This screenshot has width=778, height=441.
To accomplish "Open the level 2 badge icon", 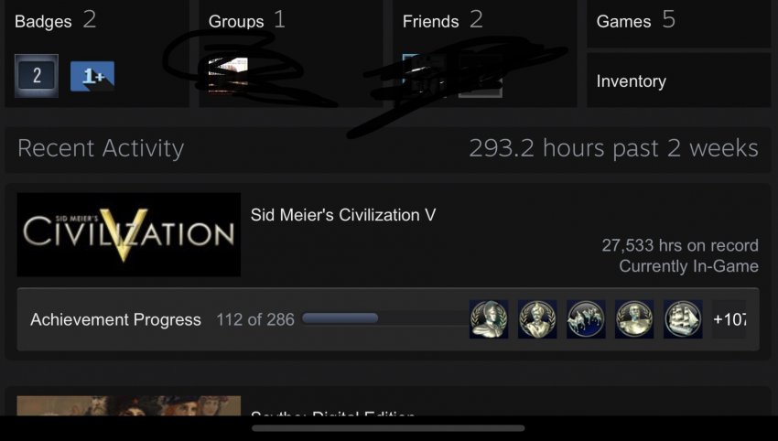I will [x=37, y=76].
